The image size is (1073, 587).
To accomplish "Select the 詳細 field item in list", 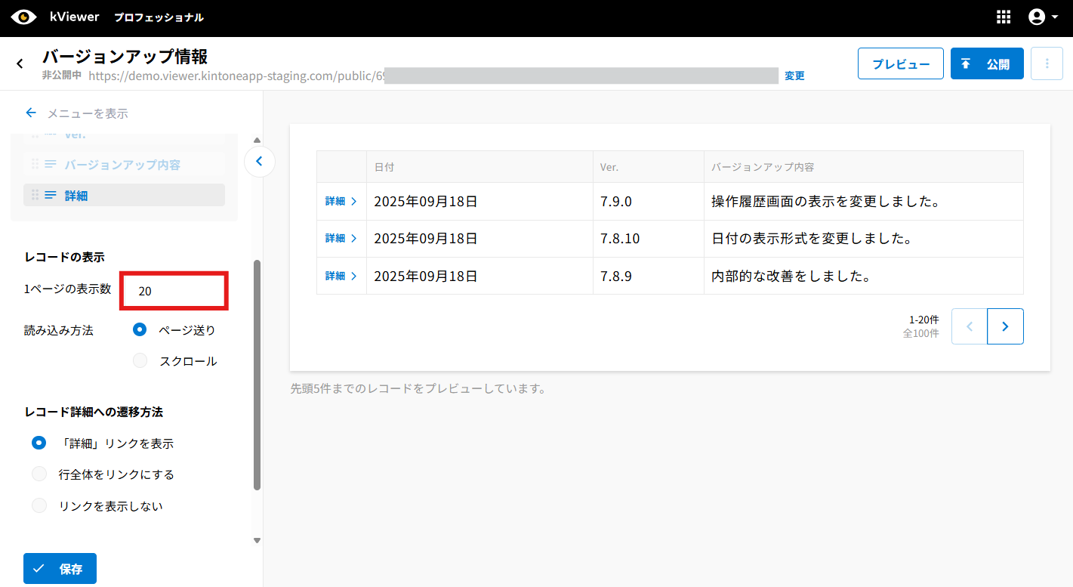I will (125, 195).
